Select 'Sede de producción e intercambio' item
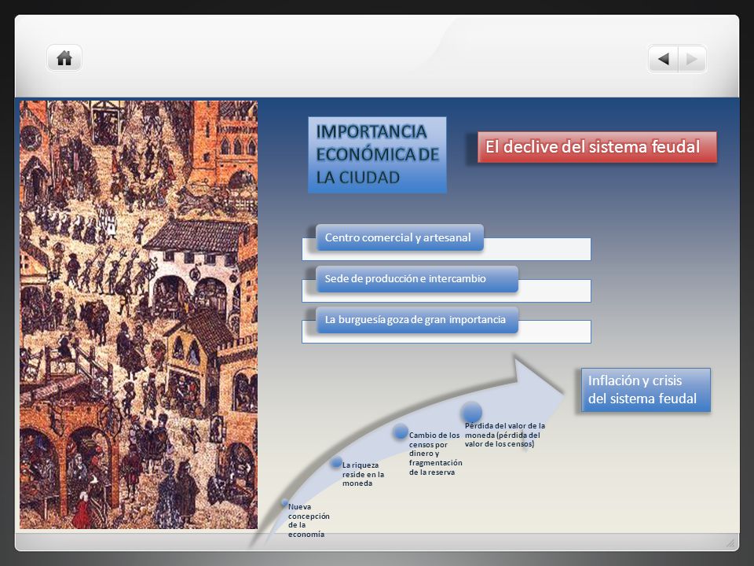This screenshot has width=754, height=566. pyautogui.click(x=417, y=278)
